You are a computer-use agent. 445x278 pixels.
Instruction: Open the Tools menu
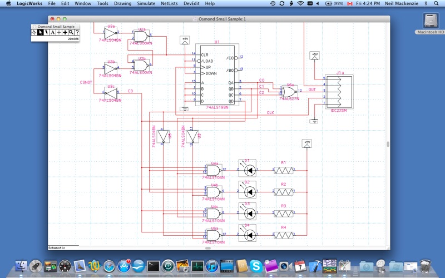tap(102, 3)
